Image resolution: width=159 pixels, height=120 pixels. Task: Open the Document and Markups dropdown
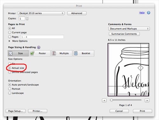(x=129, y=29)
